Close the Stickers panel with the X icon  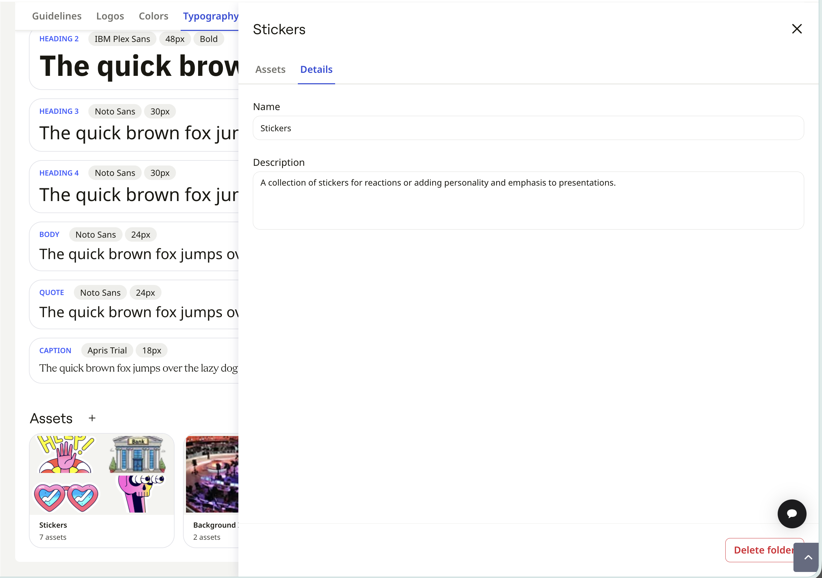click(x=796, y=29)
